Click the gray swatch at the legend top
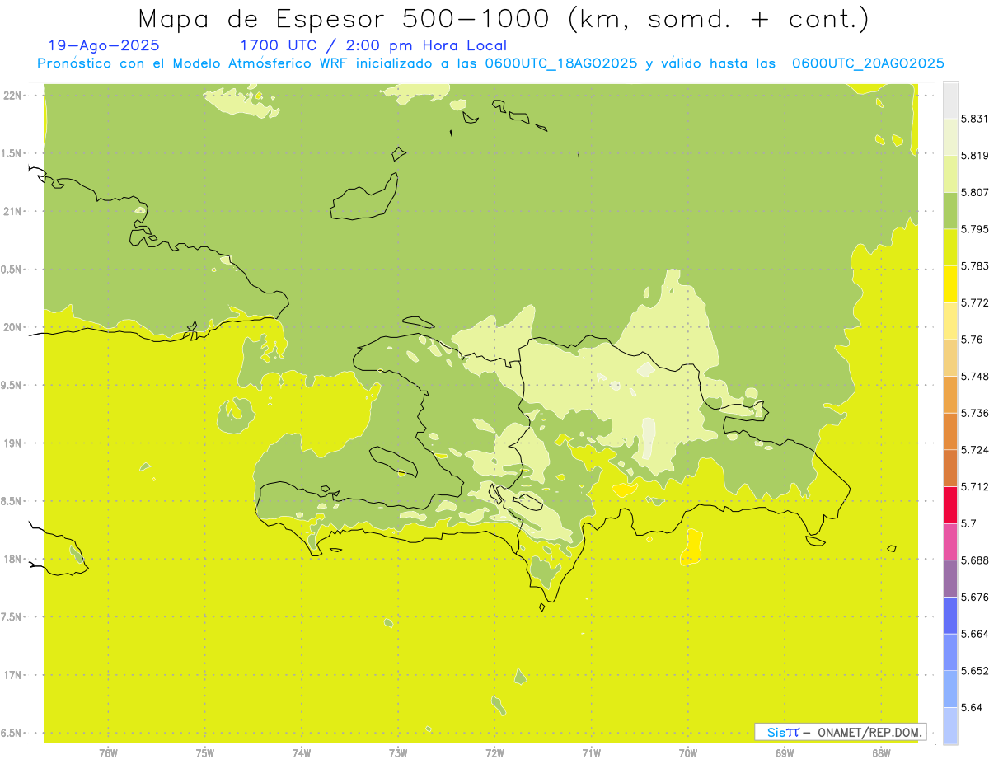The width and height of the screenshot is (989, 764). click(x=950, y=100)
